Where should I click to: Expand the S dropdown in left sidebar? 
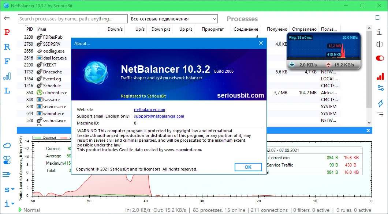(x=10, y=190)
